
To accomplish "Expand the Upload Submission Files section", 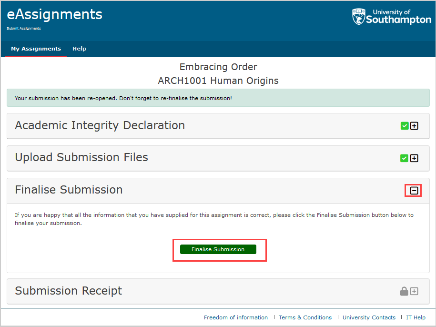I will [414, 158].
